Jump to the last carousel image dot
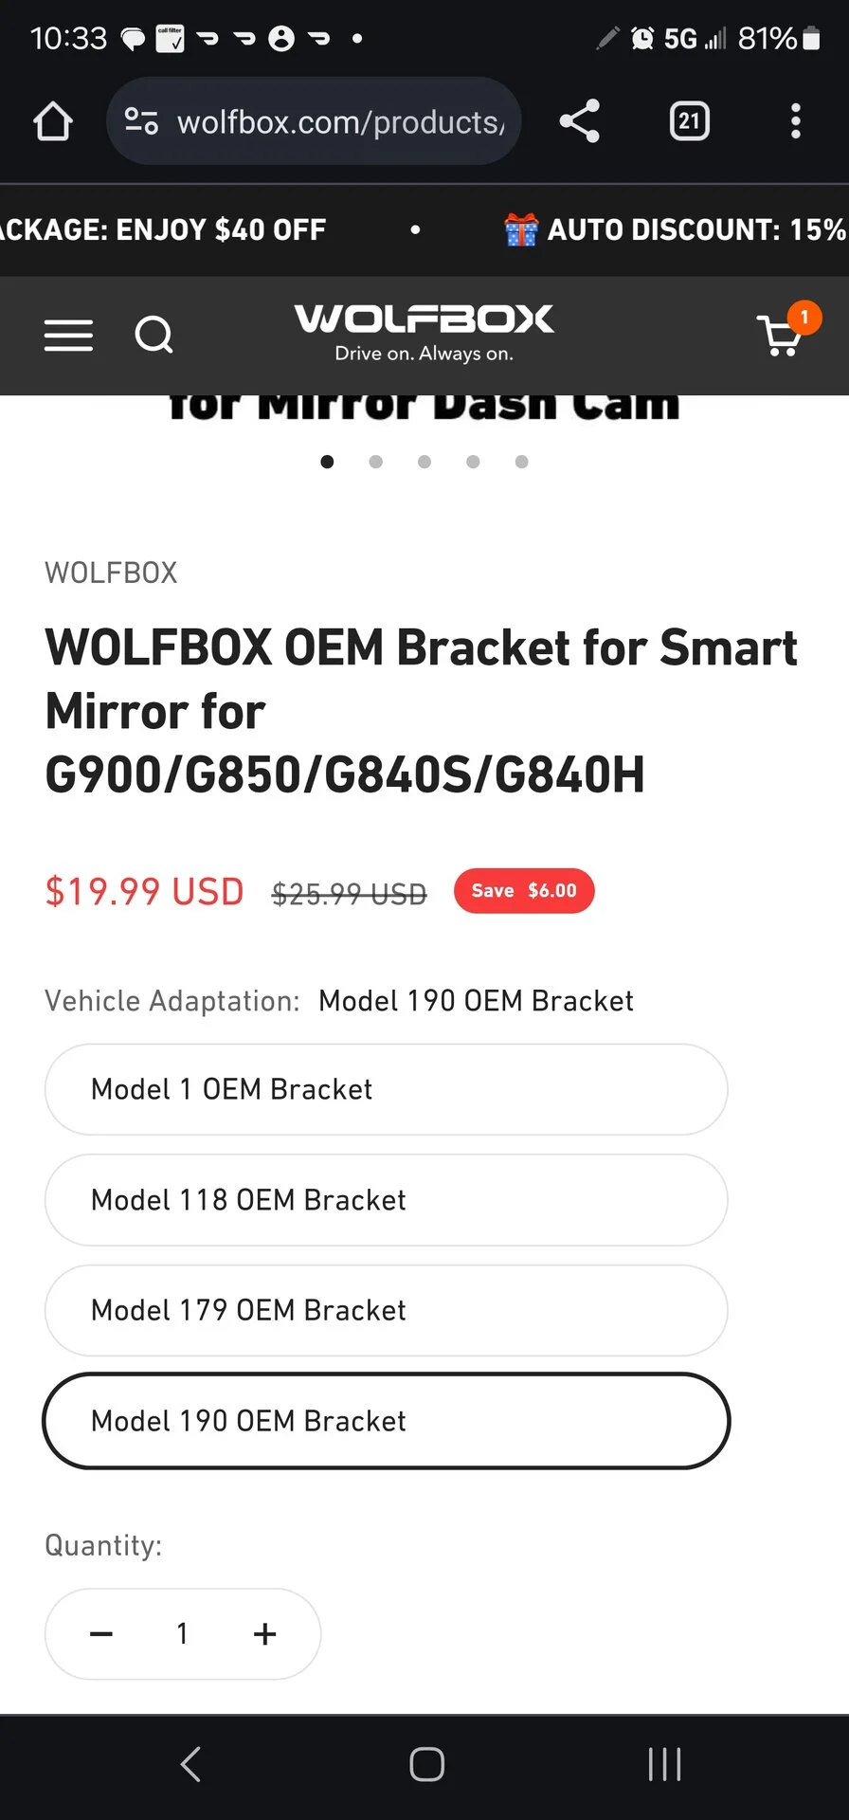 (x=521, y=462)
